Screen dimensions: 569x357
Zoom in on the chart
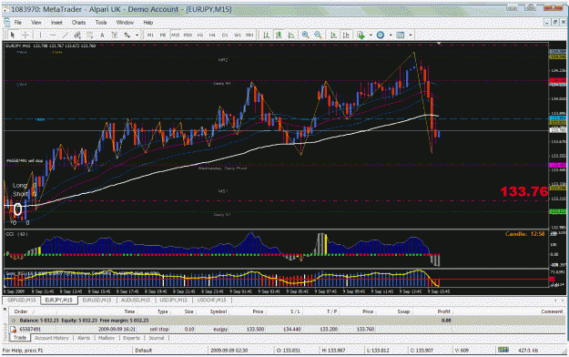click(306, 35)
